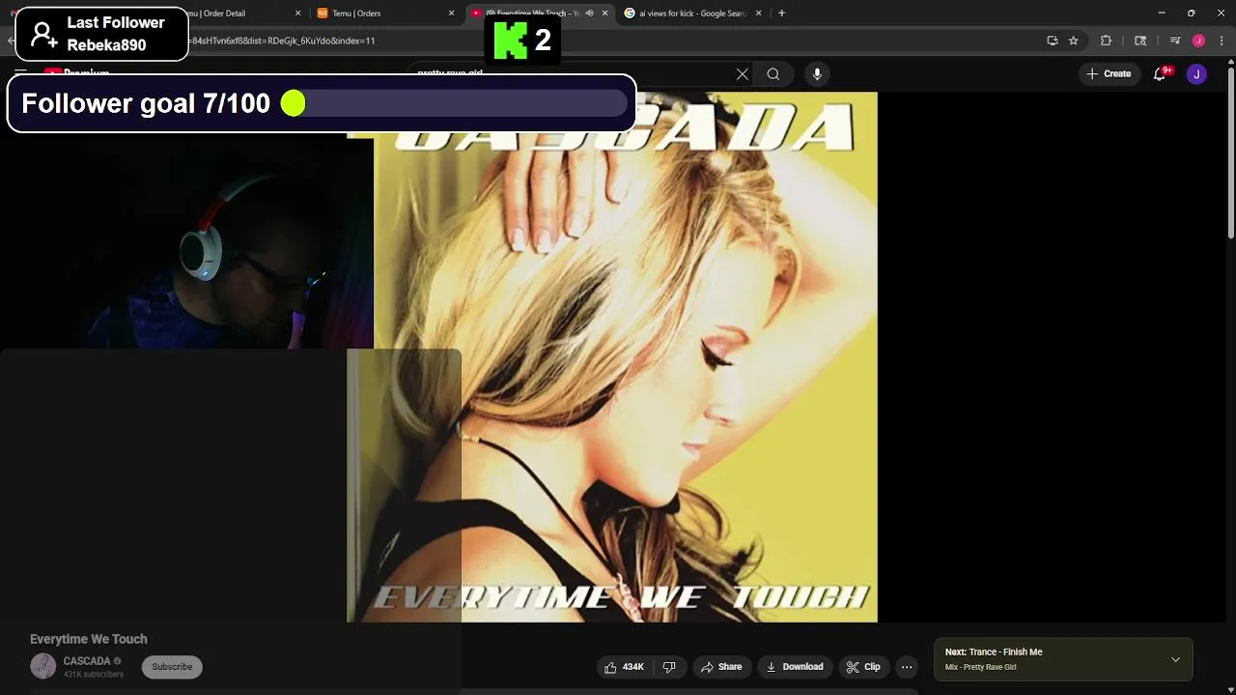Viewport: 1236px width, 695px height.
Task: Like the video showing 434K
Action: point(623,667)
